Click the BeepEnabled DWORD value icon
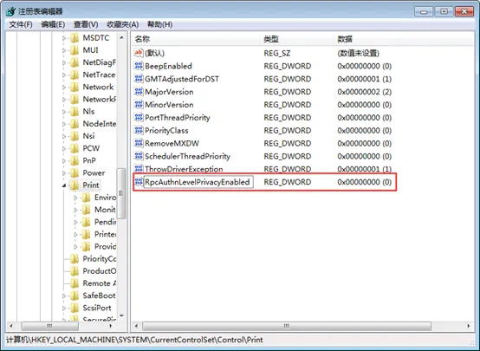The height and width of the screenshot is (351, 480). [x=139, y=66]
